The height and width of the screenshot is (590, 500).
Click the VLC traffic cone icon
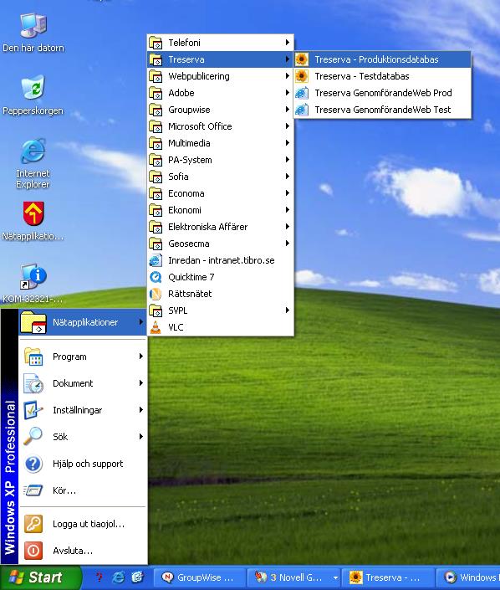click(156, 327)
